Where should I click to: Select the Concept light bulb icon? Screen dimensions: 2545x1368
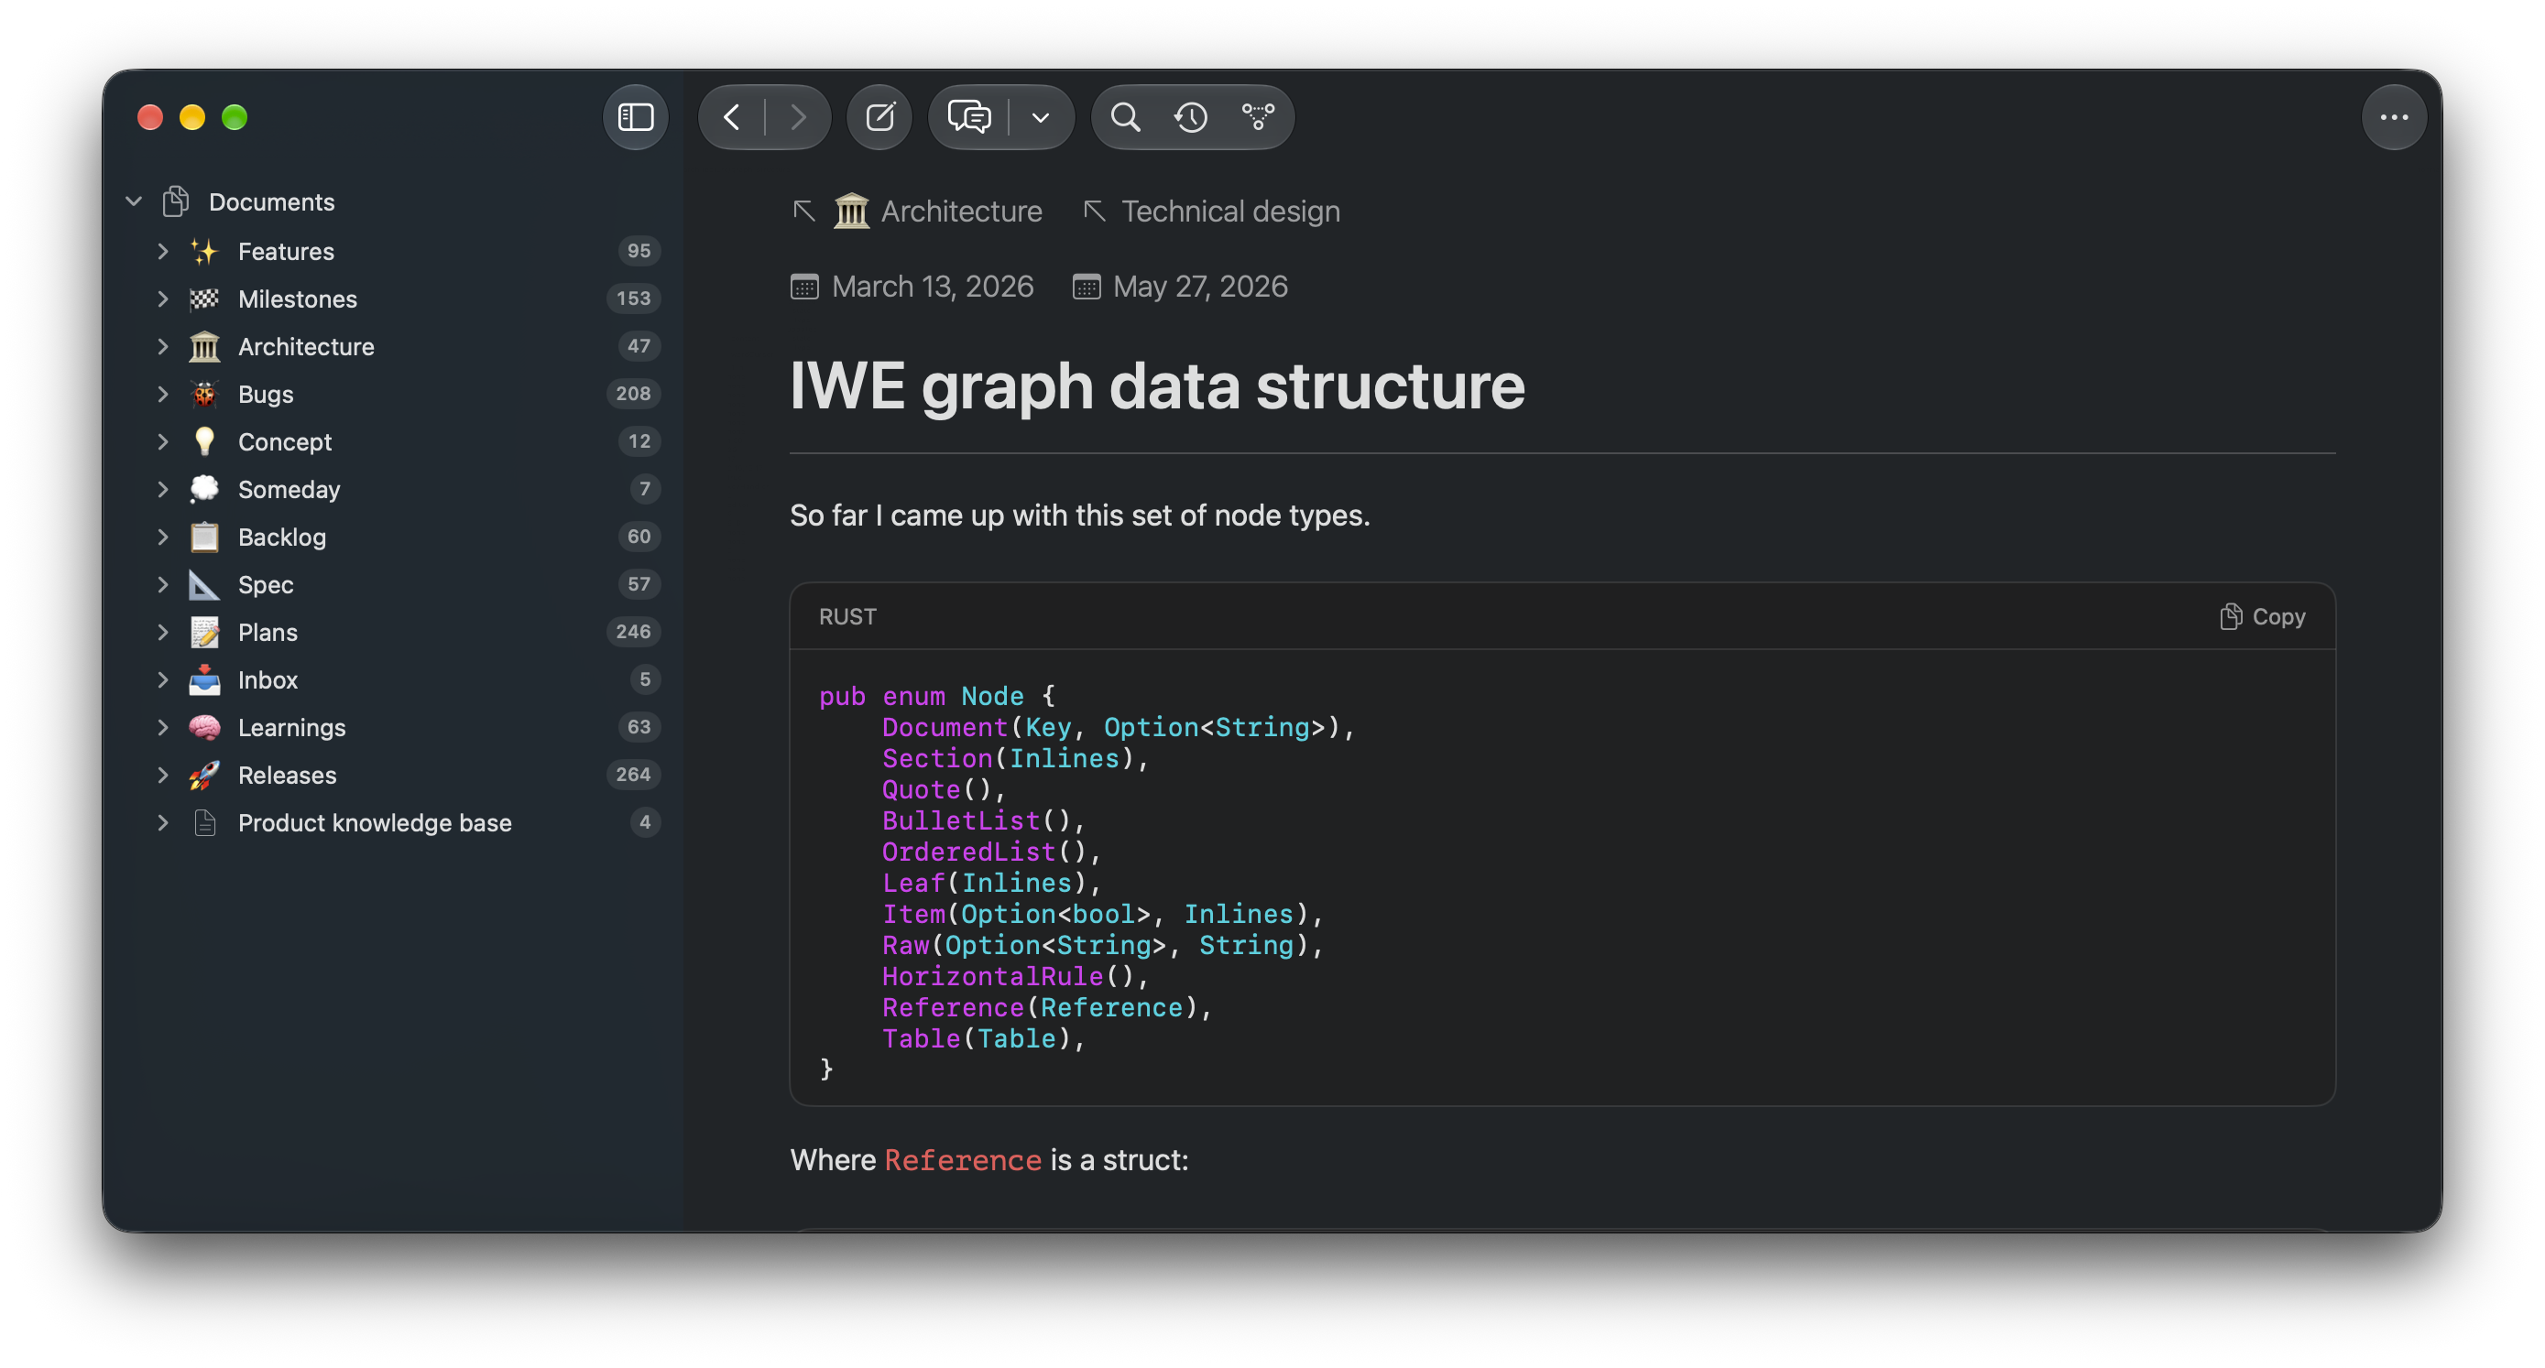[204, 440]
